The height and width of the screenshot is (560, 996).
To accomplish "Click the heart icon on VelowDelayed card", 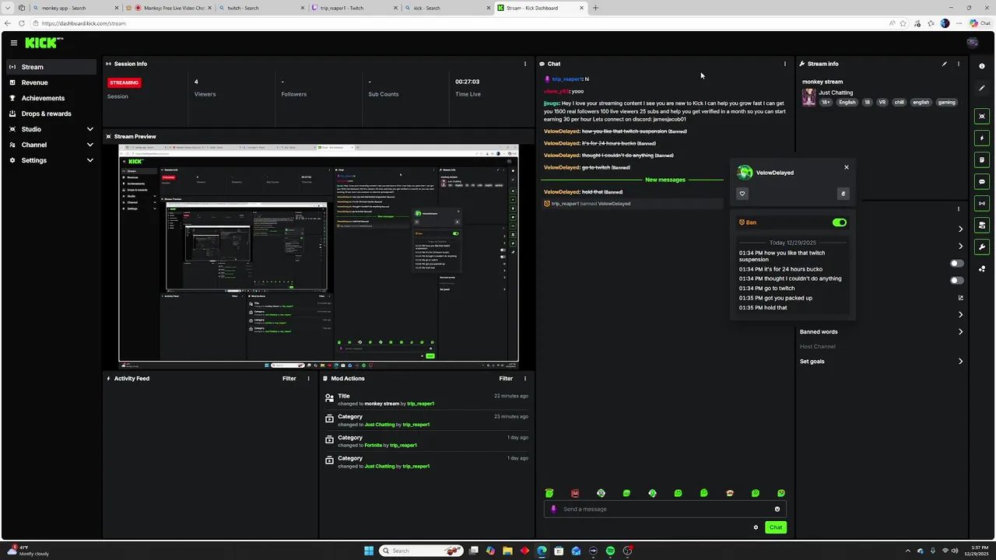I will pos(742,194).
